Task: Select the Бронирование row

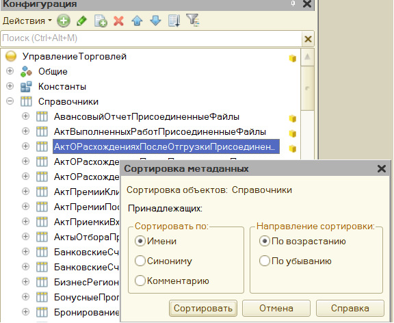Action: pos(87,312)
